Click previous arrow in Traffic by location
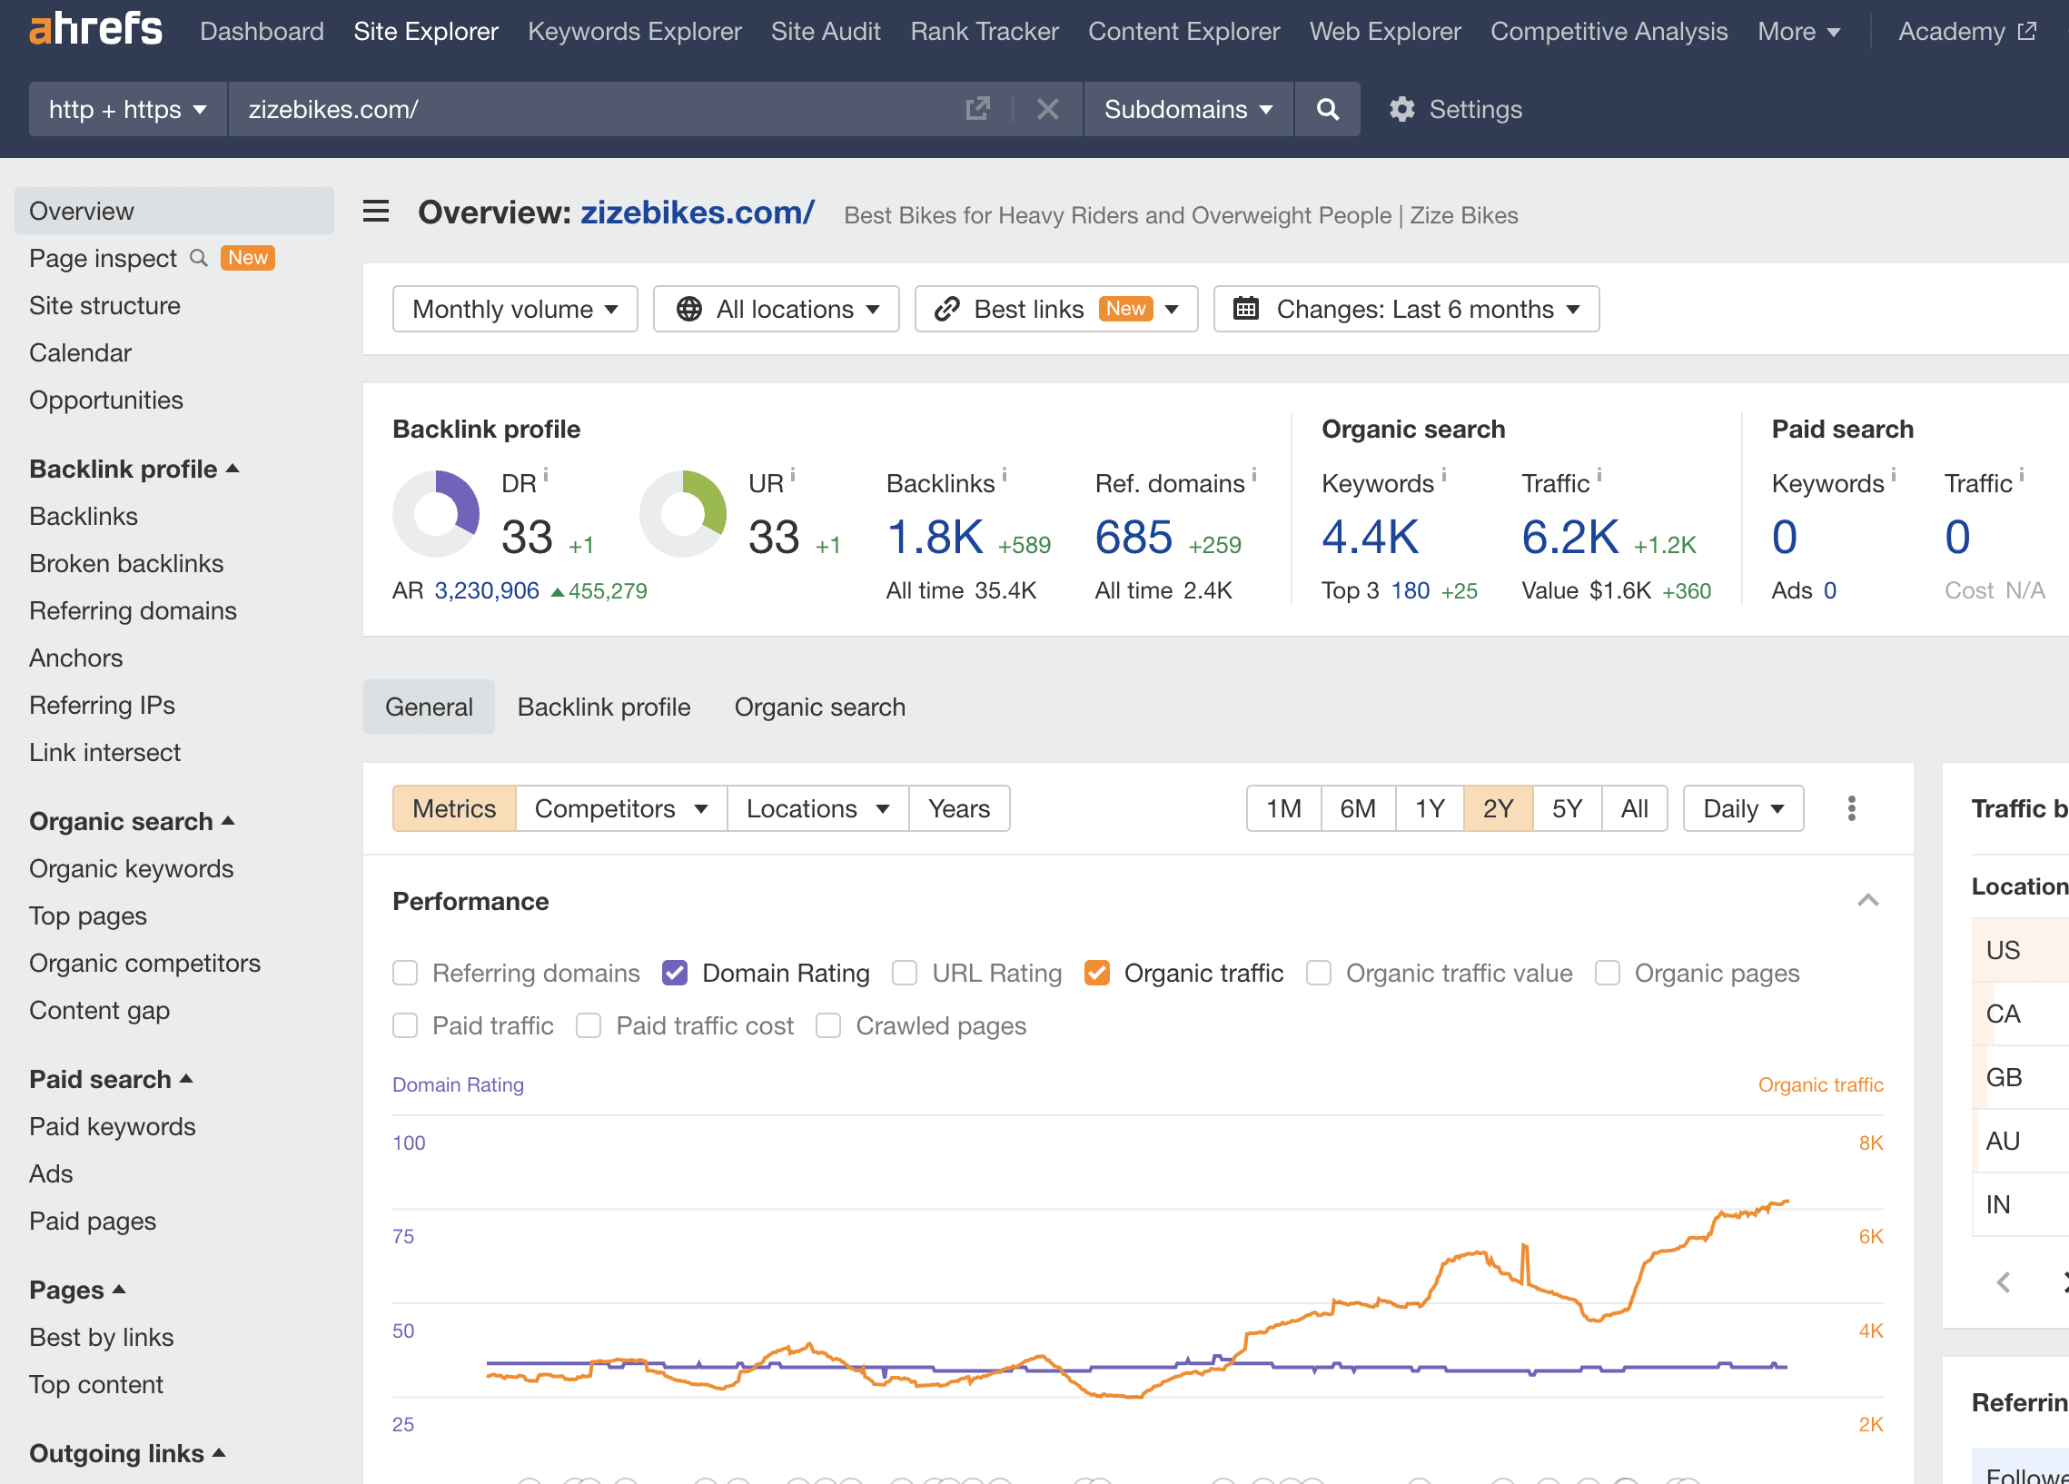This screenshot has width=2069, height=1484. click(2004, 1282)
